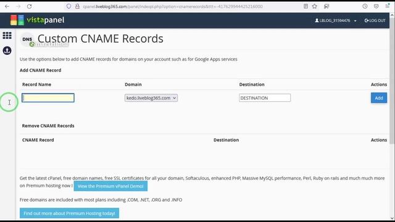Toggle reader view icon in address bar
Image resolution: width=395 pixels, height=222 pixels.
click(x=306, y=6)
